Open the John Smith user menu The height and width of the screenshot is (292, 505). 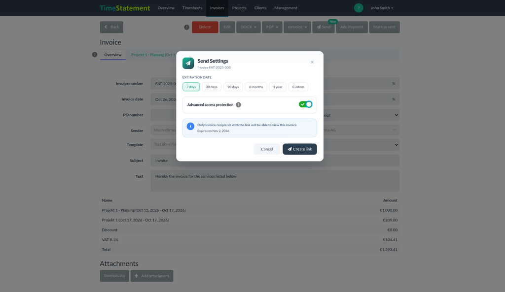pos(382,8)
